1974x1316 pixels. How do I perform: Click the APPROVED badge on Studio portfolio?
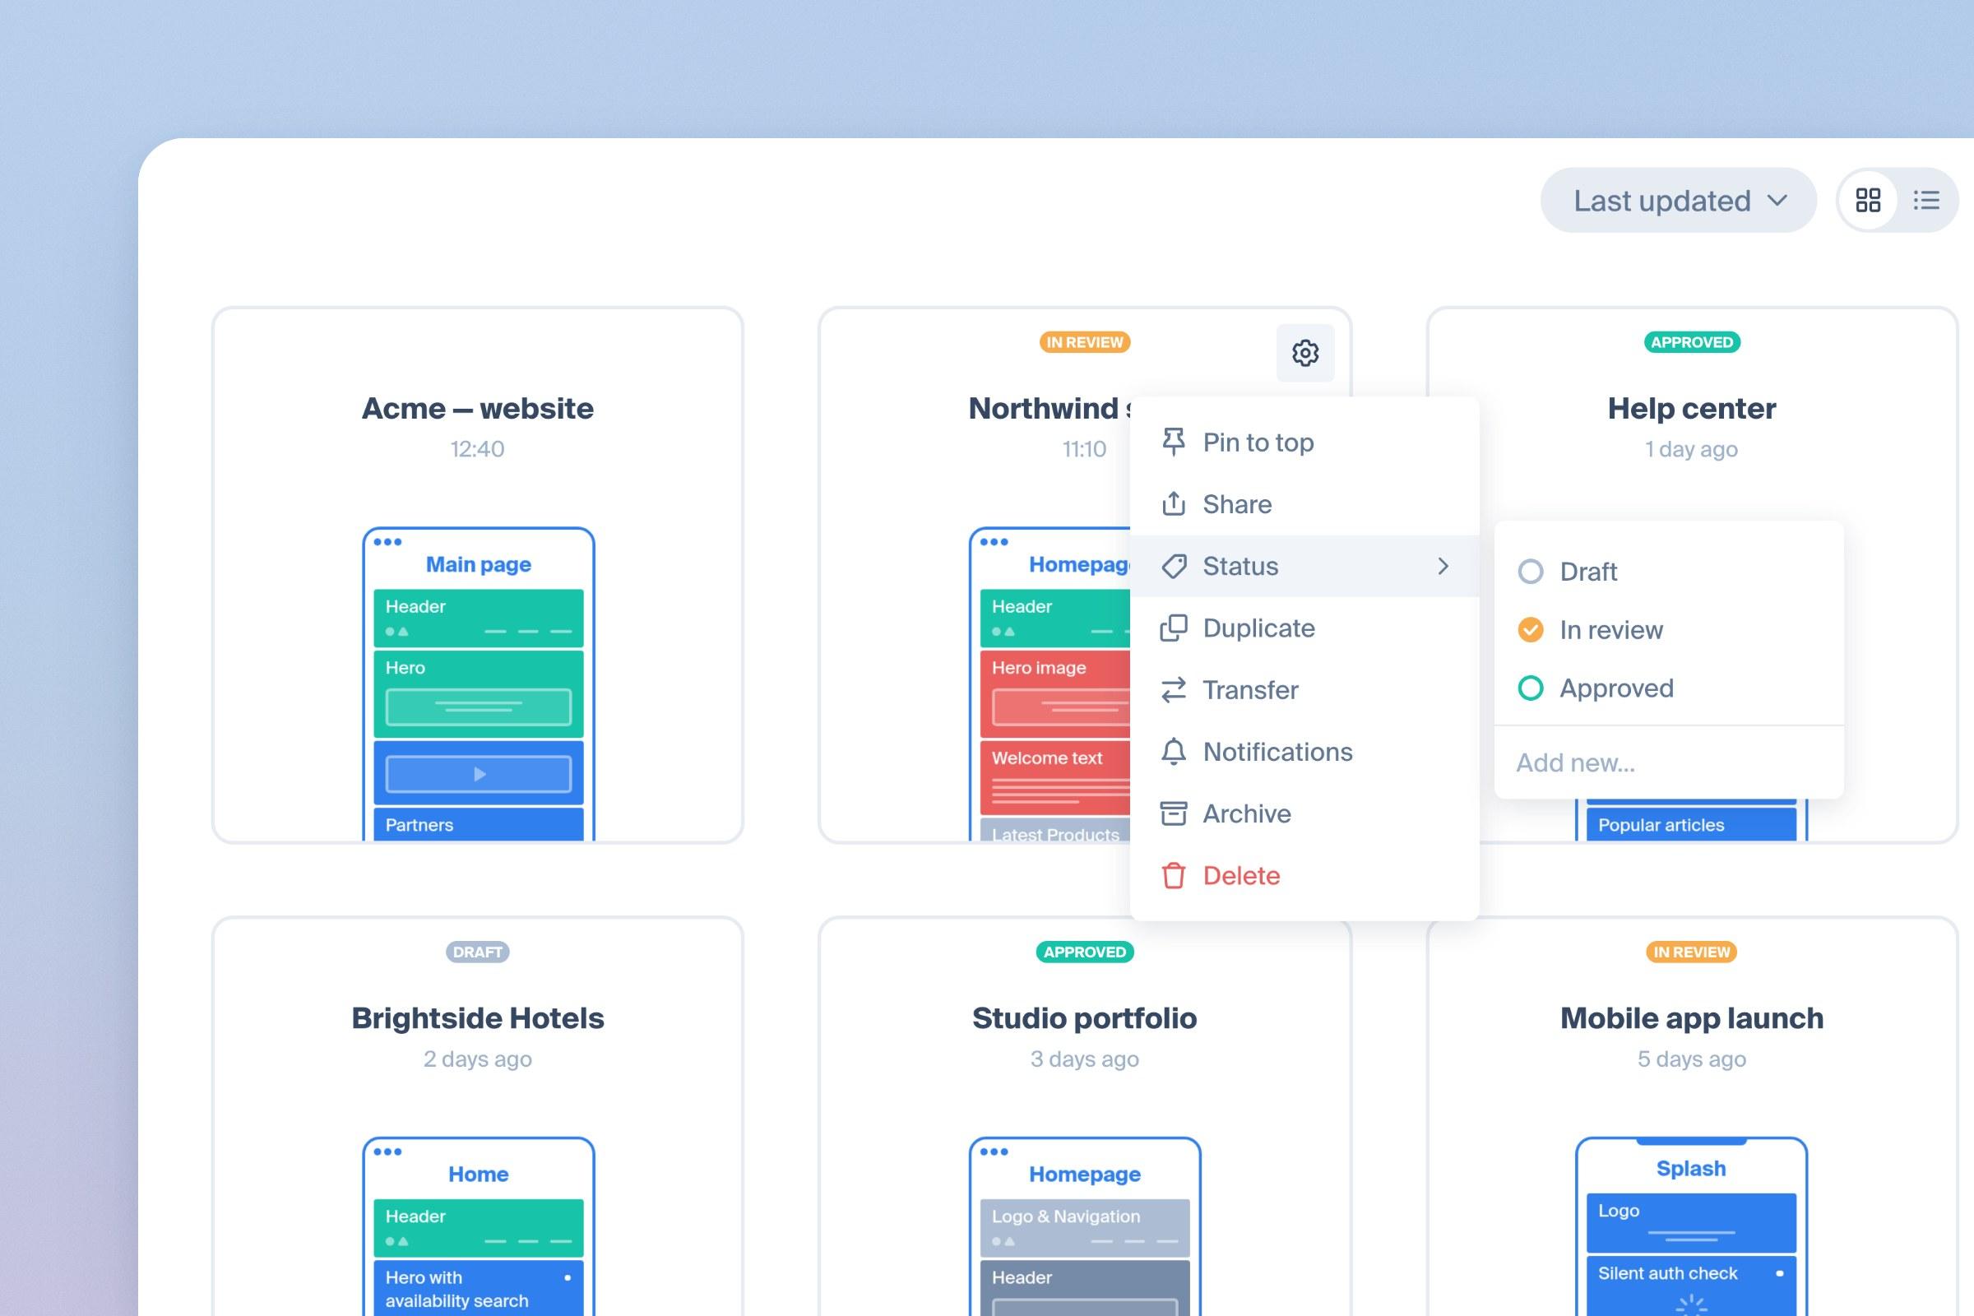[1084, 952]
